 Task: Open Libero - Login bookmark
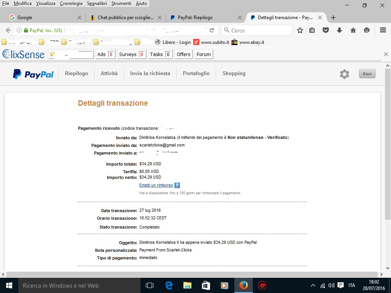coord(173,42)
